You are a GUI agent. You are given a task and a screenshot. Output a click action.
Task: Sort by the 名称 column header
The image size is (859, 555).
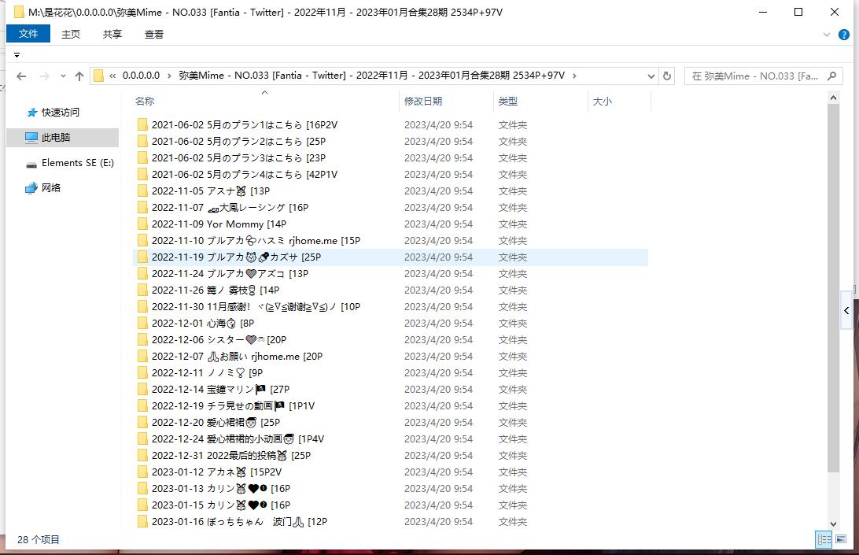coord(145,102)
